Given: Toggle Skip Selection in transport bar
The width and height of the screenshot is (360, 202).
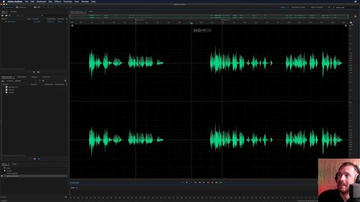Looking at the screenshot, I should [221, 182].
